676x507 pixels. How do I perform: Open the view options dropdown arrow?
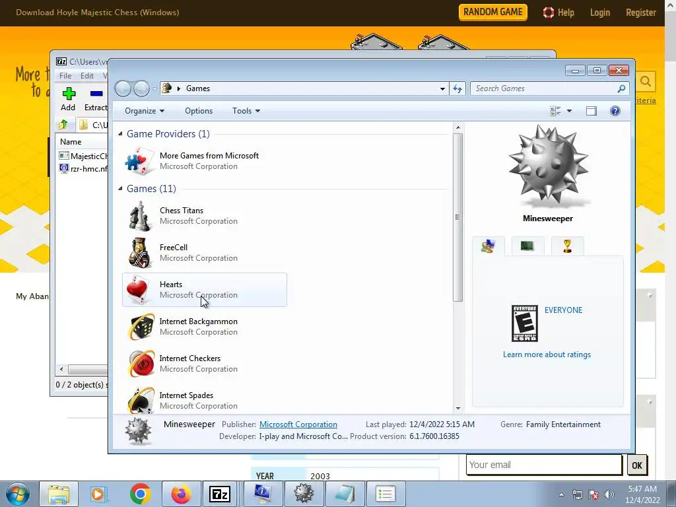[x=569, y=111]
